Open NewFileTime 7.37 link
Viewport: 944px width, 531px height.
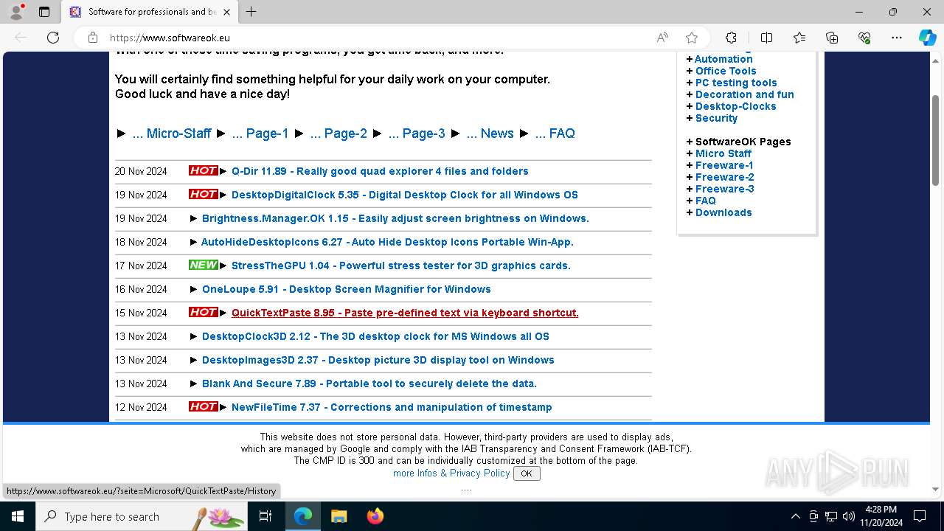tap(392, 407)
